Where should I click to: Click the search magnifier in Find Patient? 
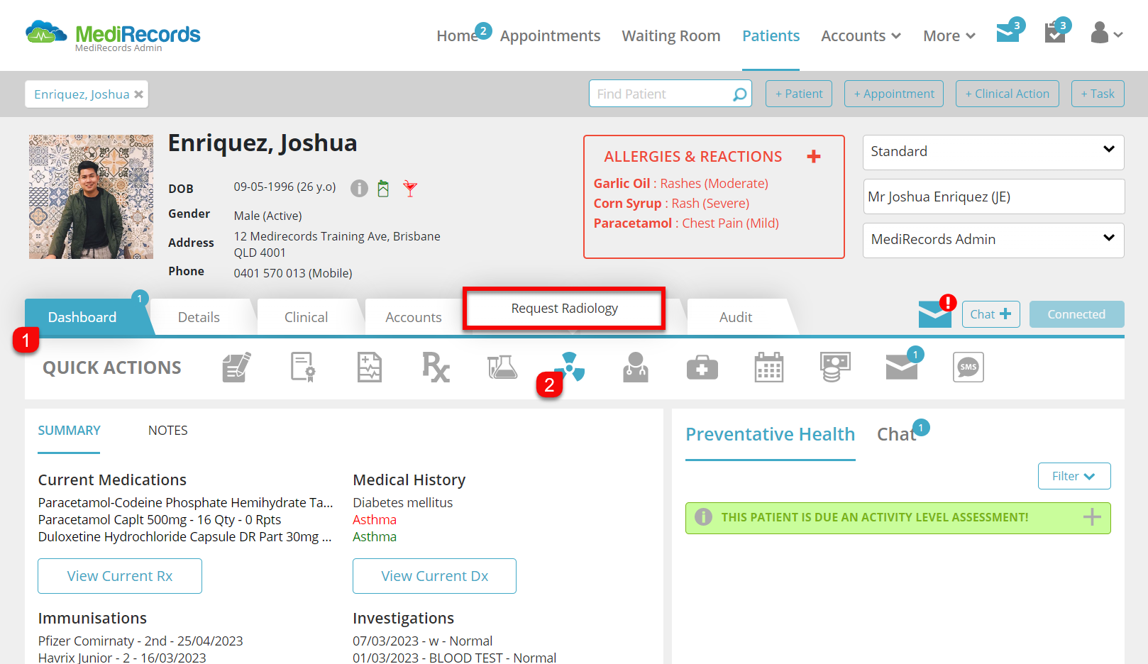click(x=739, y=94)
